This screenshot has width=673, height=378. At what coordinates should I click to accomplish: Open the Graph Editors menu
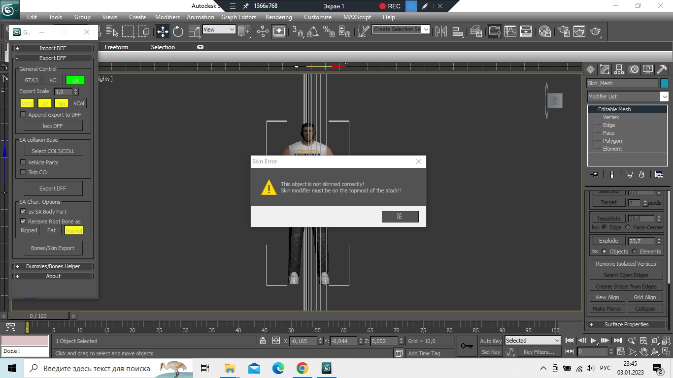[238, 17]
